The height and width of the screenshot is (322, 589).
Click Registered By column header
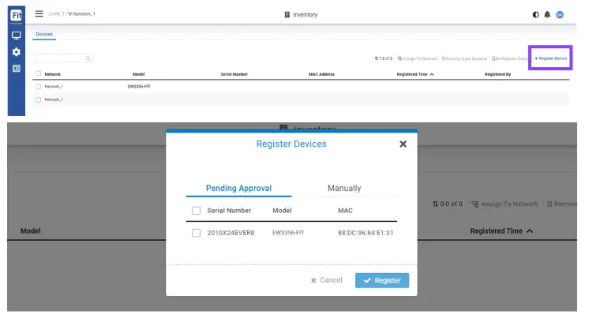[497, 74]
